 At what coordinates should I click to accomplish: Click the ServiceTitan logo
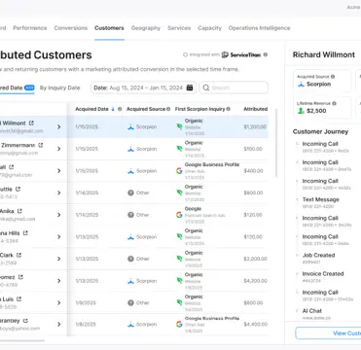point(241,54)
